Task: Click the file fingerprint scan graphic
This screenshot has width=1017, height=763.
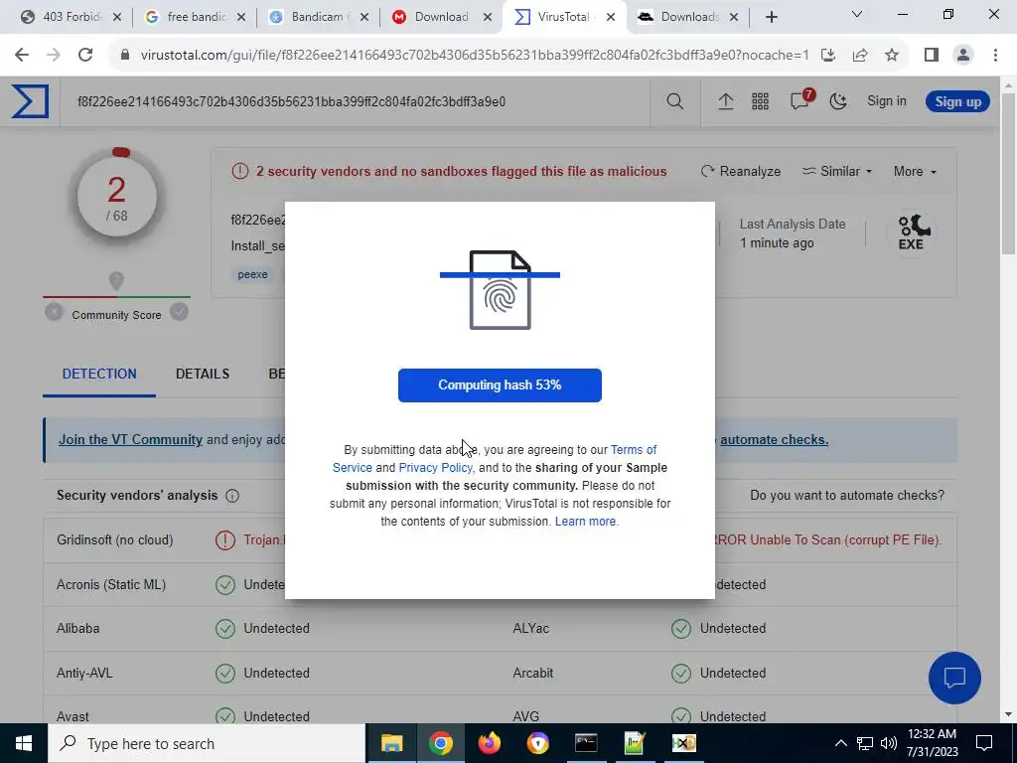Action: (x=500, y=289)
